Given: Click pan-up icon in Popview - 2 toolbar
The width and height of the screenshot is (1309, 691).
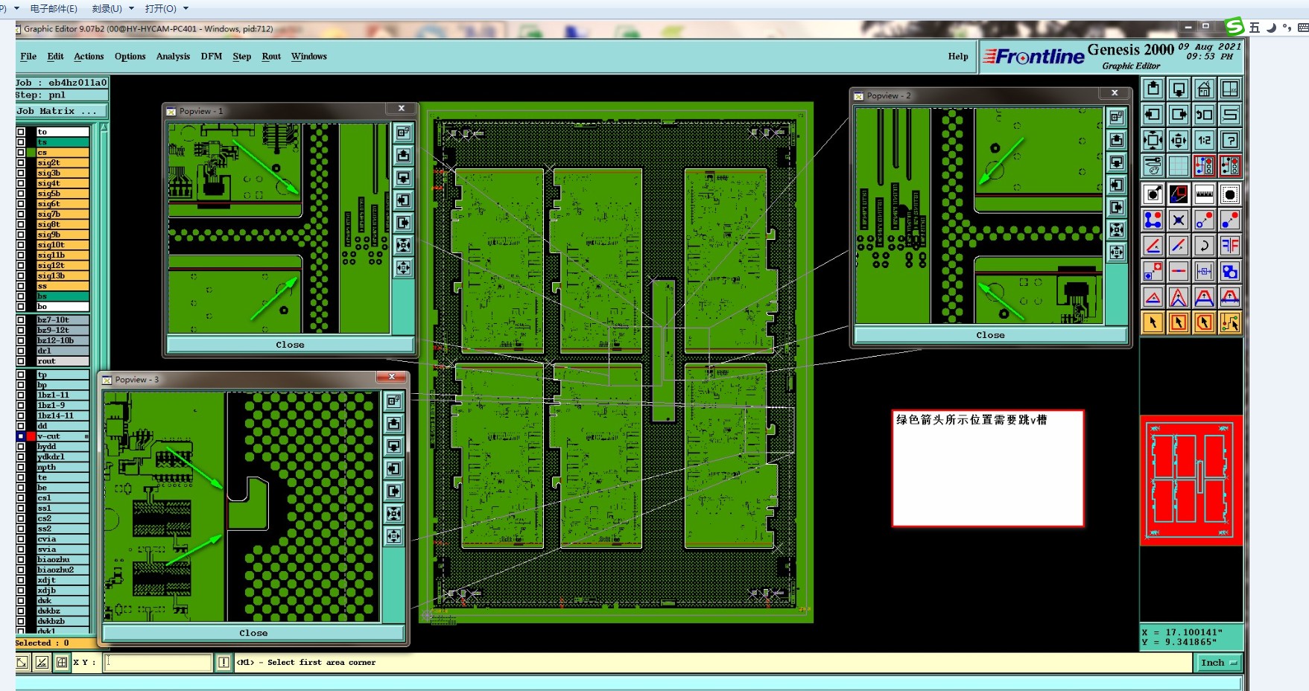Looking at the screenshot, I should [x=1117, y=140].
